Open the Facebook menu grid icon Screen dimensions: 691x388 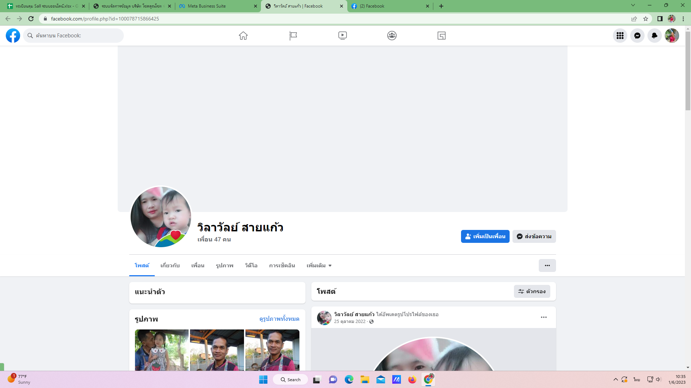[x=620, y=36]
